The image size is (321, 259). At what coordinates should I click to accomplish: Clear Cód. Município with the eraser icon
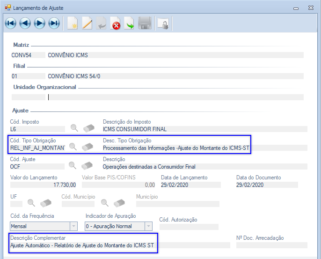point(119,203)
